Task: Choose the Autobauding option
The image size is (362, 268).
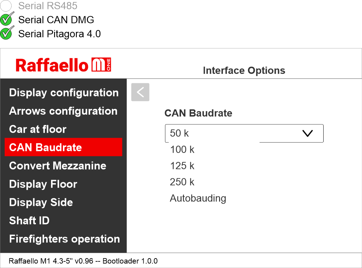Action: pyautogui.click(x=198, y=198)
